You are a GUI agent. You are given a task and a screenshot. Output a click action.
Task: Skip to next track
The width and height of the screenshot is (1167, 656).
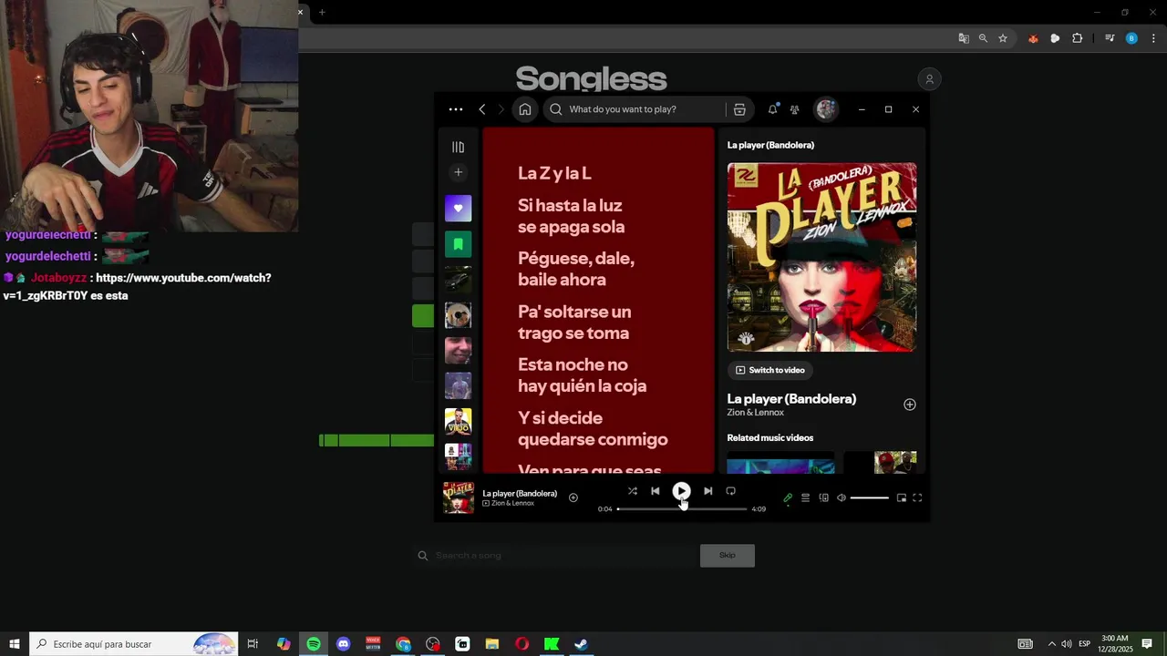[x=707, y=491]
